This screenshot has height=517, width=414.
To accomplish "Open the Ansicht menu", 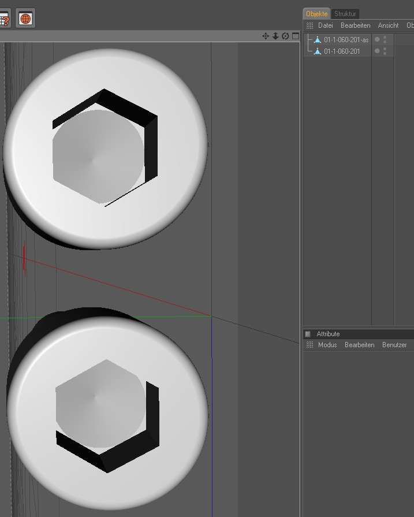I will (388, 25).
